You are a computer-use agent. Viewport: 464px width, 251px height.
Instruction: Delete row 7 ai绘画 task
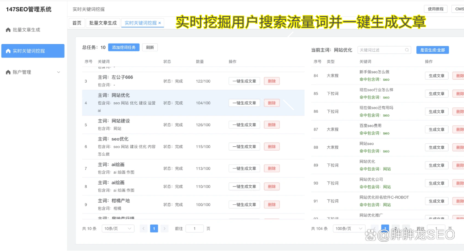pos(272,168)
